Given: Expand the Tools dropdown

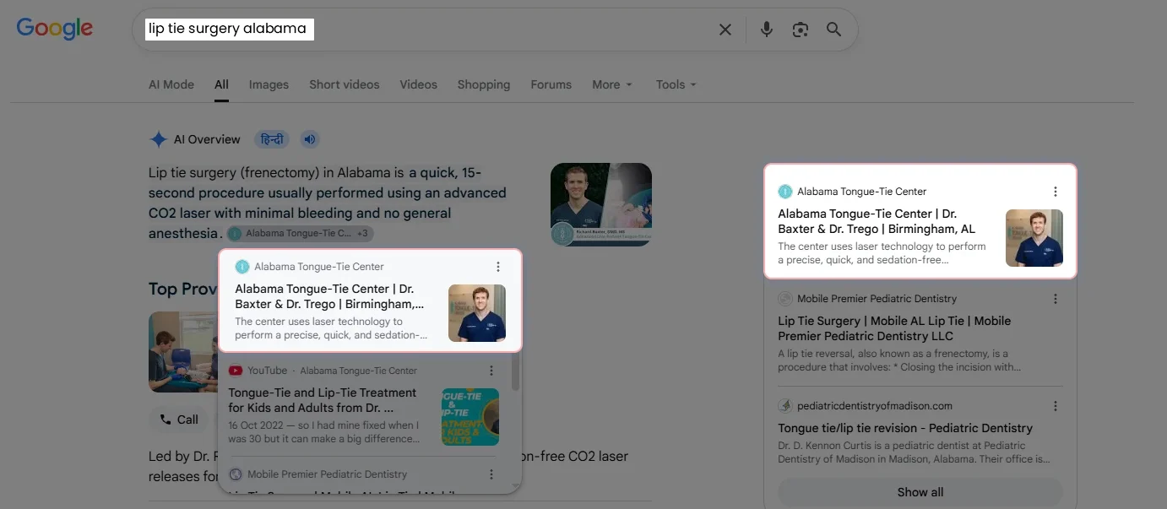Looking at the screenshot, I should point(676,84).
